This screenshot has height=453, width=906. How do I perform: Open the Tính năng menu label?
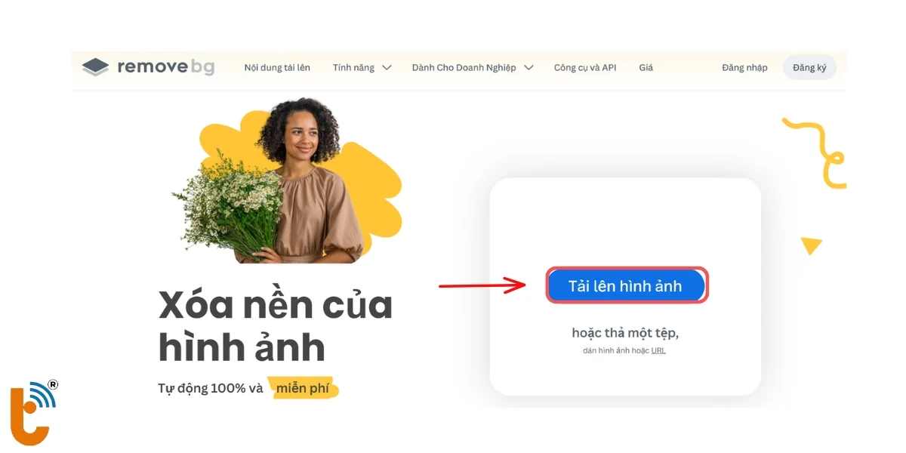tap(353, 67)
